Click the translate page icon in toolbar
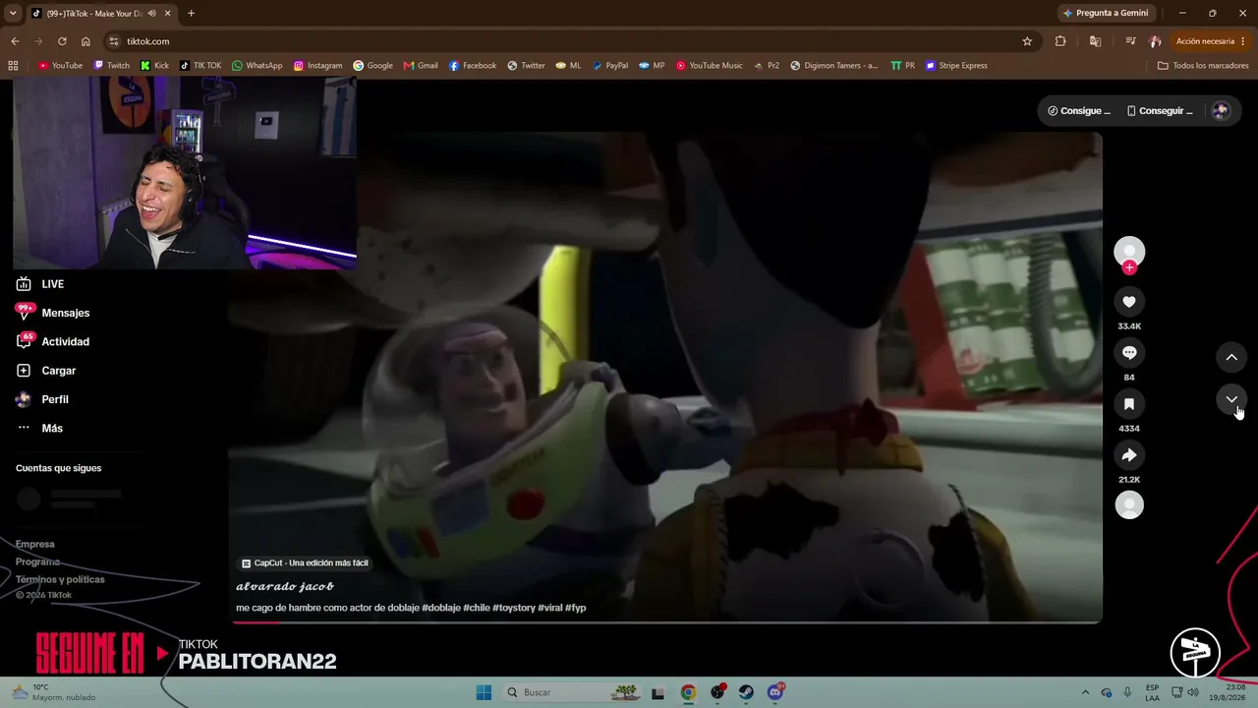This screenshot has height=708, width=1258. click(x=1095, y=41)
